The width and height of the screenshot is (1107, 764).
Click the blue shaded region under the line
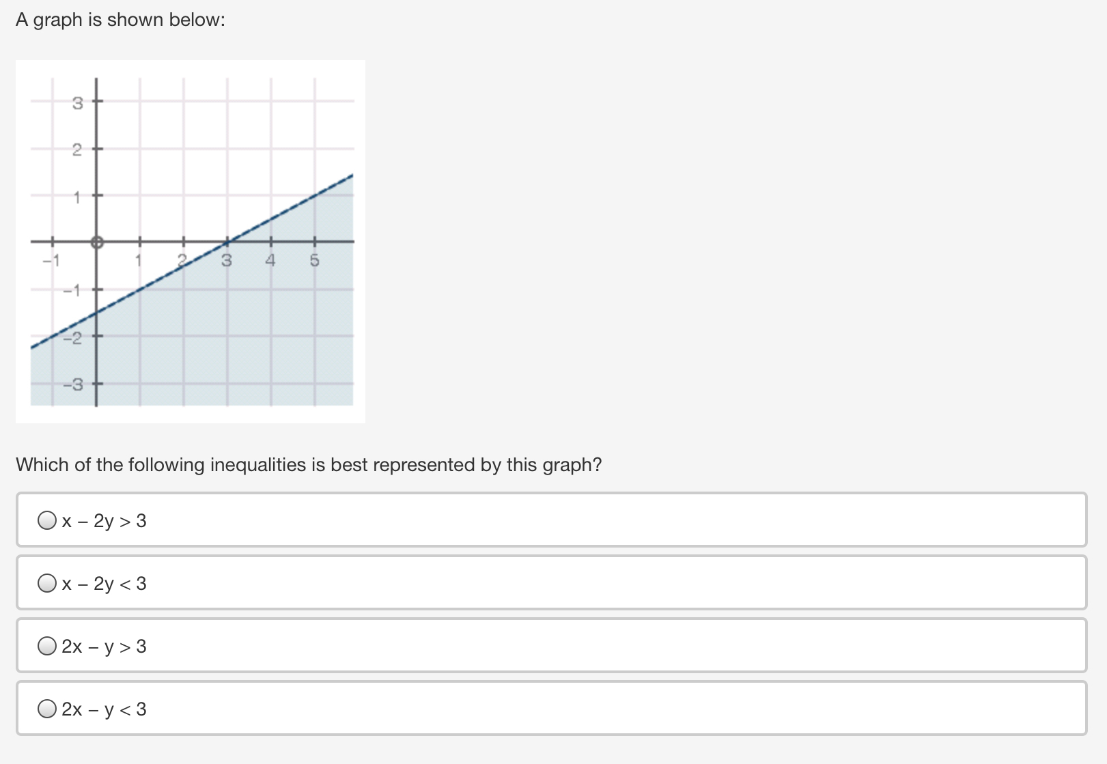coord(225,335)
